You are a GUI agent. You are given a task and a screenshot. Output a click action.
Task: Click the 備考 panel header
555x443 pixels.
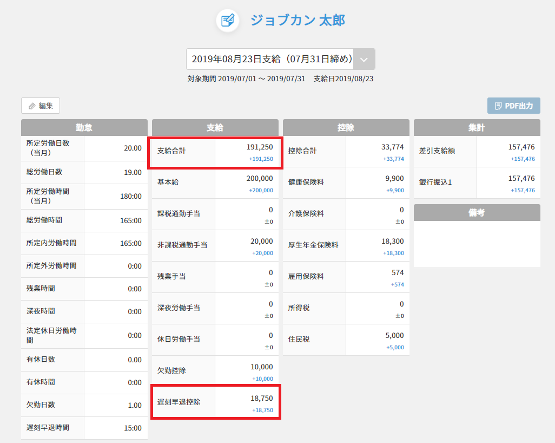tap(477, 212)
